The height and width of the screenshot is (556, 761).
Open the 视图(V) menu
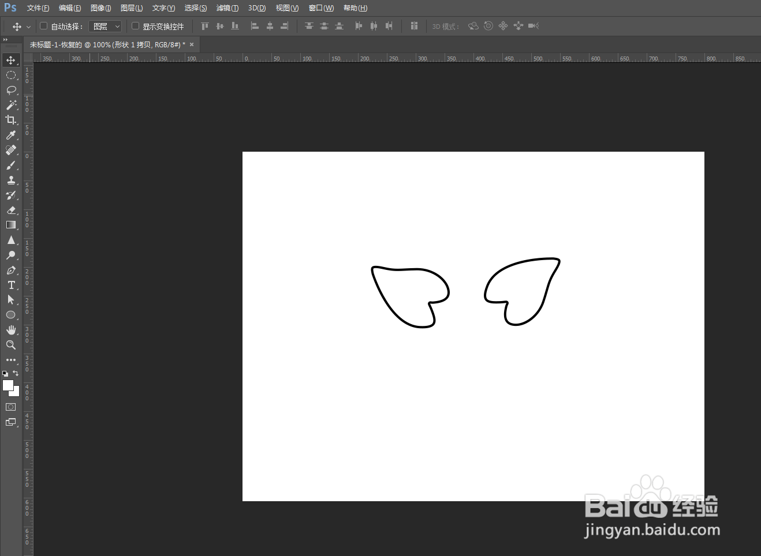pos(287,8)
